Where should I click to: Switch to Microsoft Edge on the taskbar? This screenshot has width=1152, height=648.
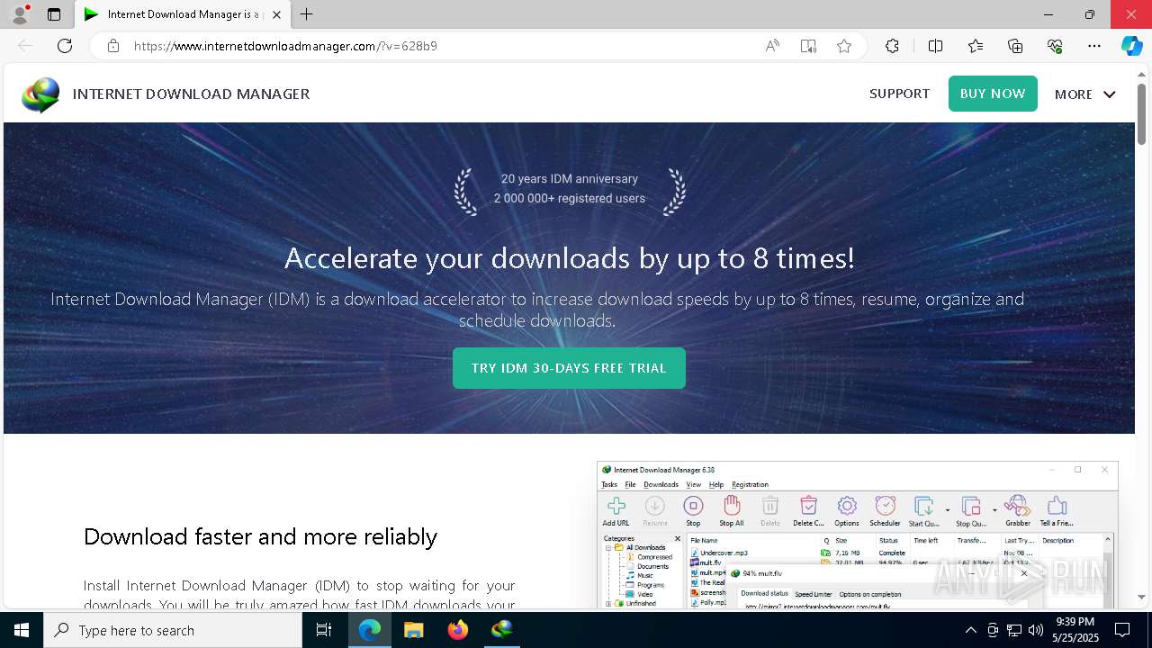[x=370, y=630]
